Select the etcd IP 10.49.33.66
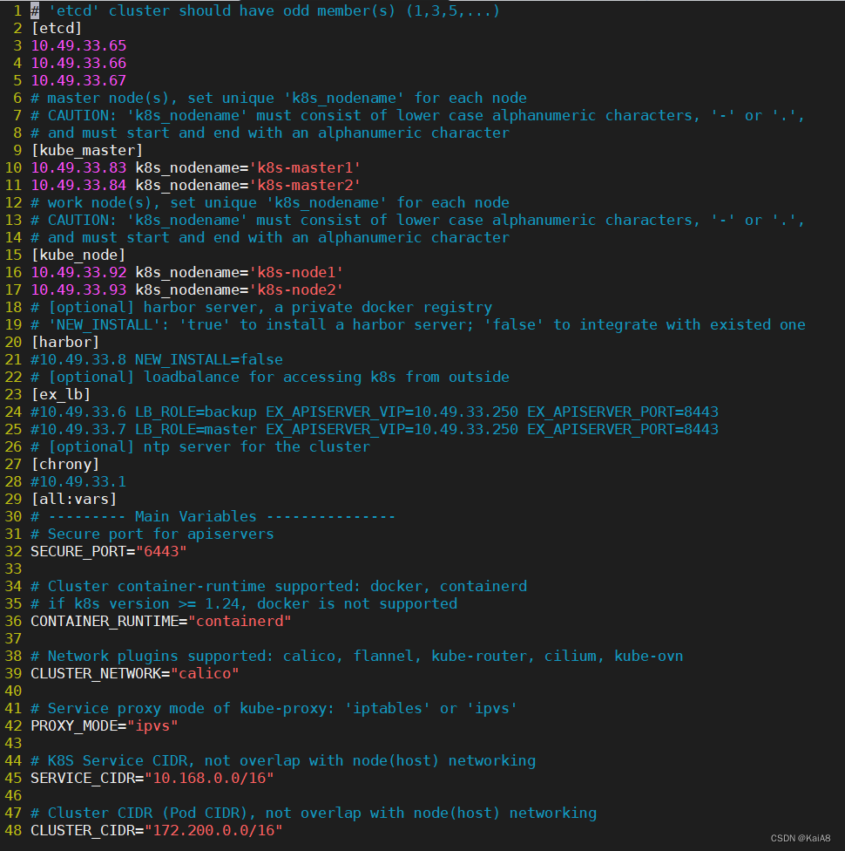Viewport: 845px width, 851px height. pyautogui.click(x=78, y=63)
